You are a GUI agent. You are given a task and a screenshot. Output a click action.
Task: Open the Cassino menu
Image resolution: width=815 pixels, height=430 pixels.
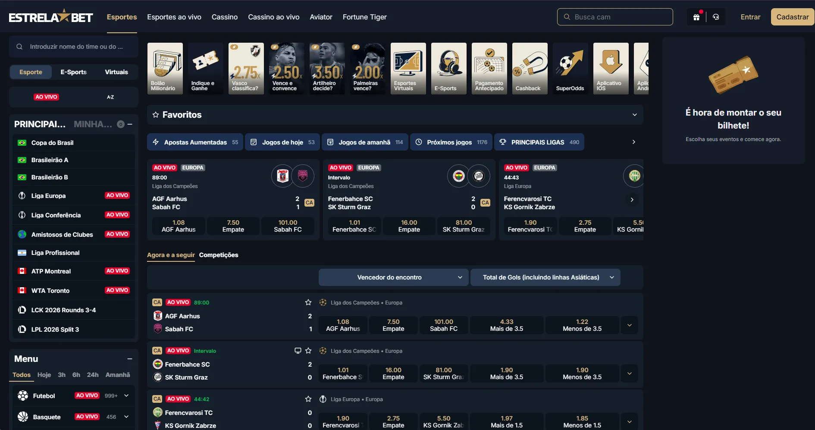(x=225, y=17)
